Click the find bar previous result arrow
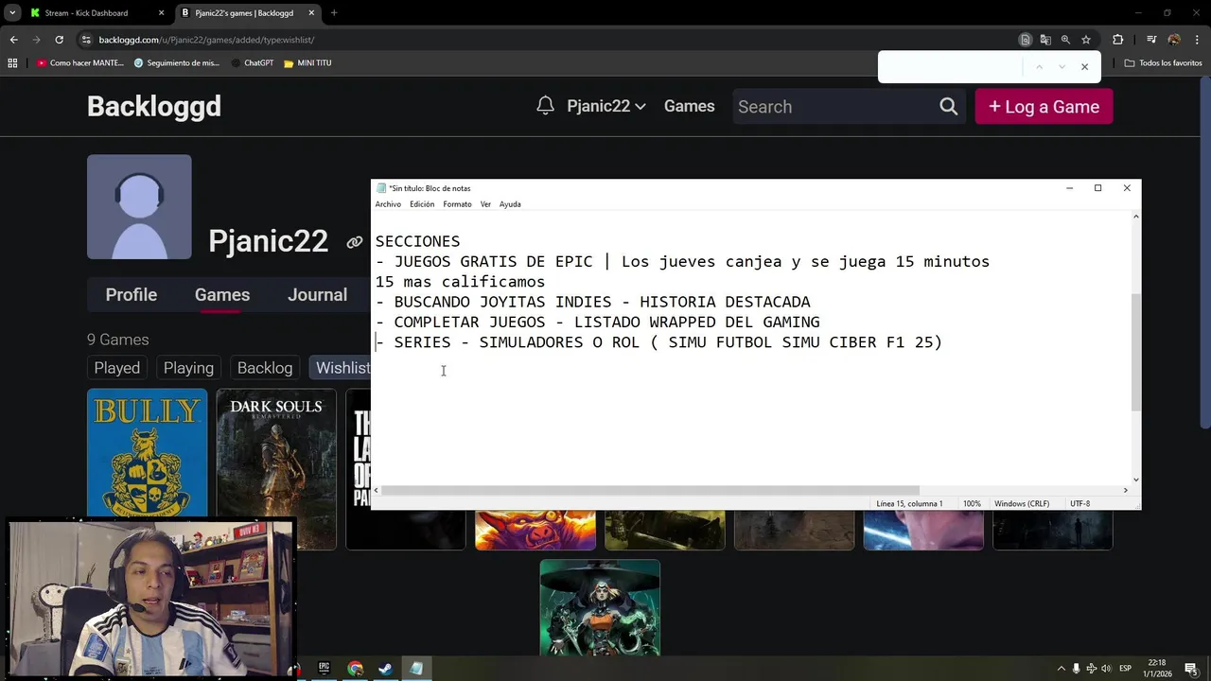Viewport: 1211px width, 681px height. tap(1039, 67)
